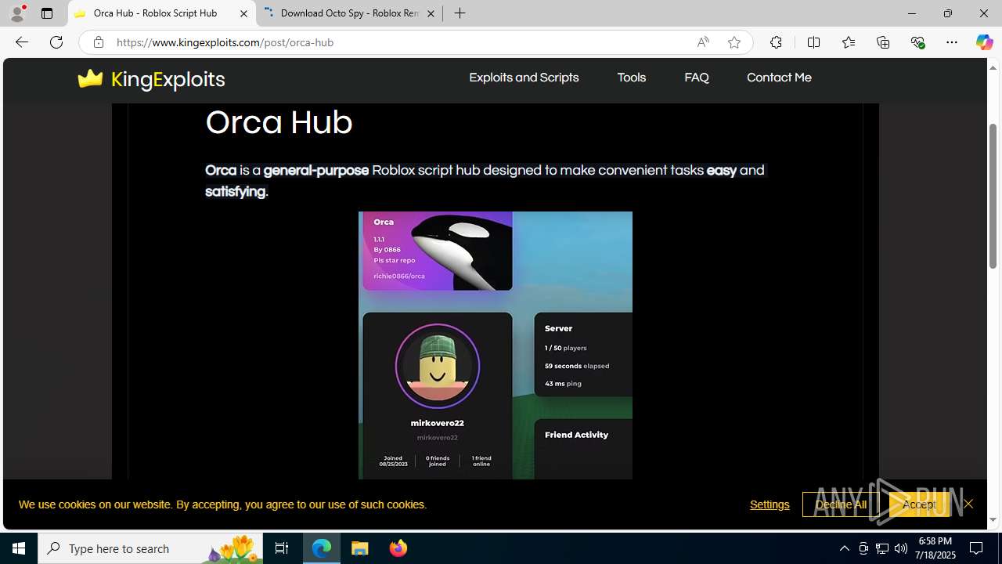Click the taskbar search box

pos(150,548)
